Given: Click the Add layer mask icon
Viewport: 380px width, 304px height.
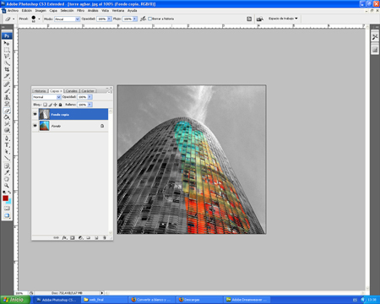Looking at the screenshot, I should 73,238.
